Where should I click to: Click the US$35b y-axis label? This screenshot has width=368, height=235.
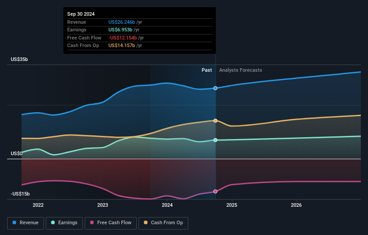19,59
